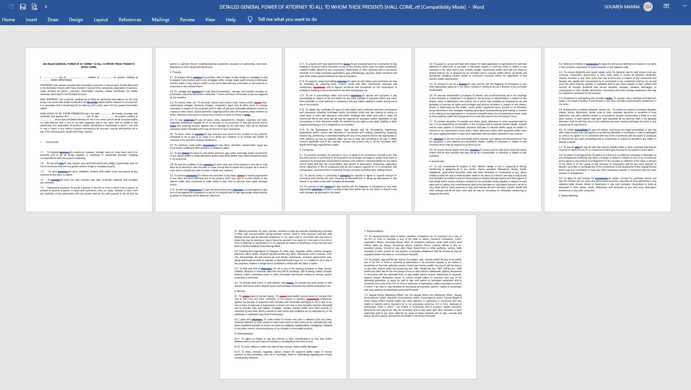Click the lightbulb Tell Me icon
Screen dimensions: 691x390
click(250, 19)
